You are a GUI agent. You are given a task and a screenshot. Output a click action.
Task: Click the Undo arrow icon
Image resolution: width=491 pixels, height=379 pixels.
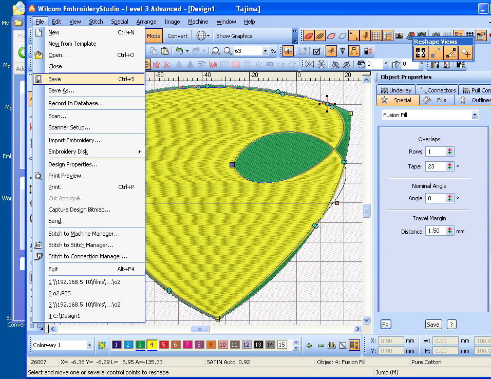coord(179,51)
